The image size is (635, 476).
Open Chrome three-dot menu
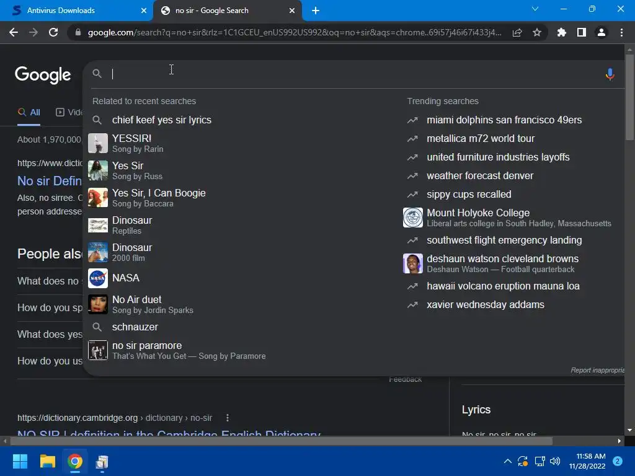click(621, 32)
